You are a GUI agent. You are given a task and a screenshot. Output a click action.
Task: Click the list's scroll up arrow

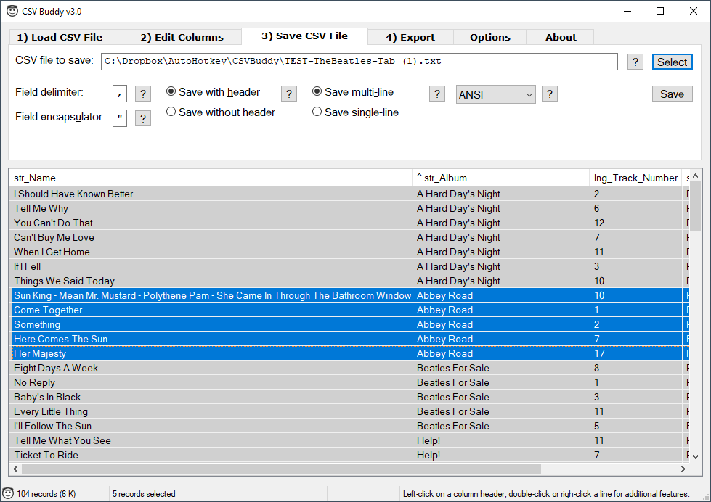coord(696,176)
